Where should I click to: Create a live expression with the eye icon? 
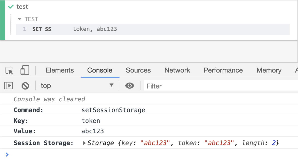coord(130,86)
